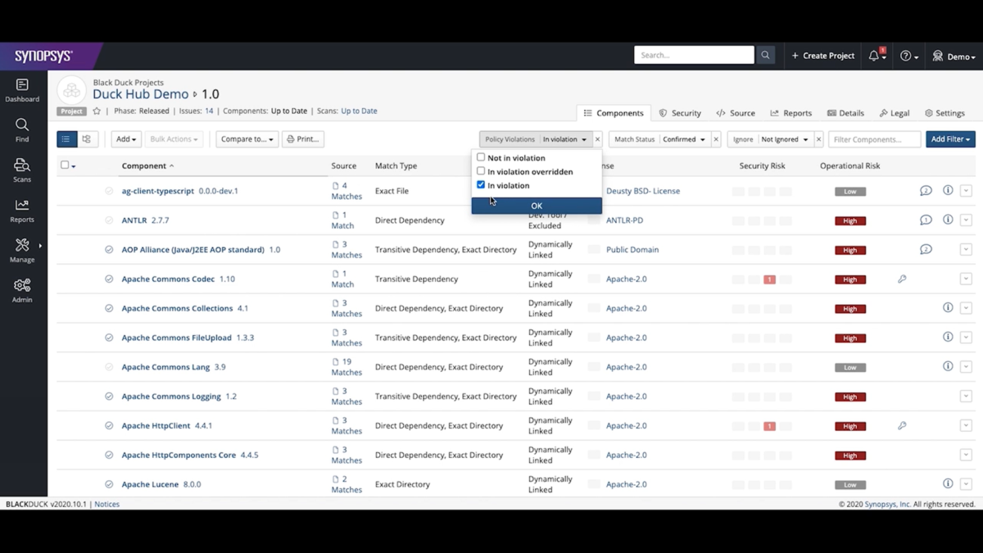Switch to the Source tab

click(x=736, y=113)
